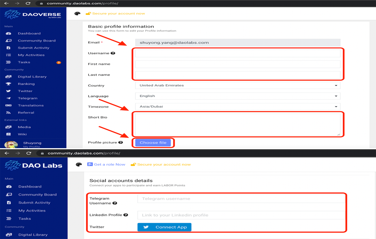Click Dashboard gauge icon in upper DAOVERSE sidebar
Image resolution: width=376 pixels, height=239 pixels.
[9, 33]
